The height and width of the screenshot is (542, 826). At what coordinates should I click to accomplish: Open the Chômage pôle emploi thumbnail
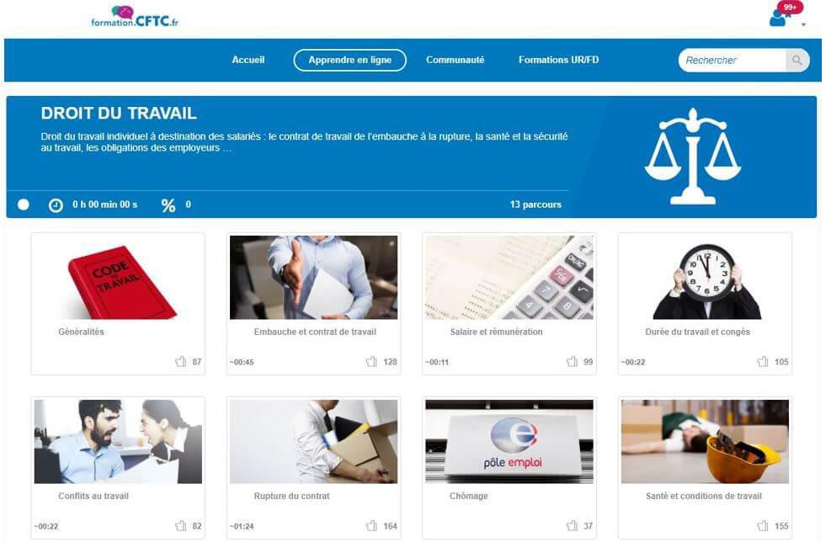509,441
